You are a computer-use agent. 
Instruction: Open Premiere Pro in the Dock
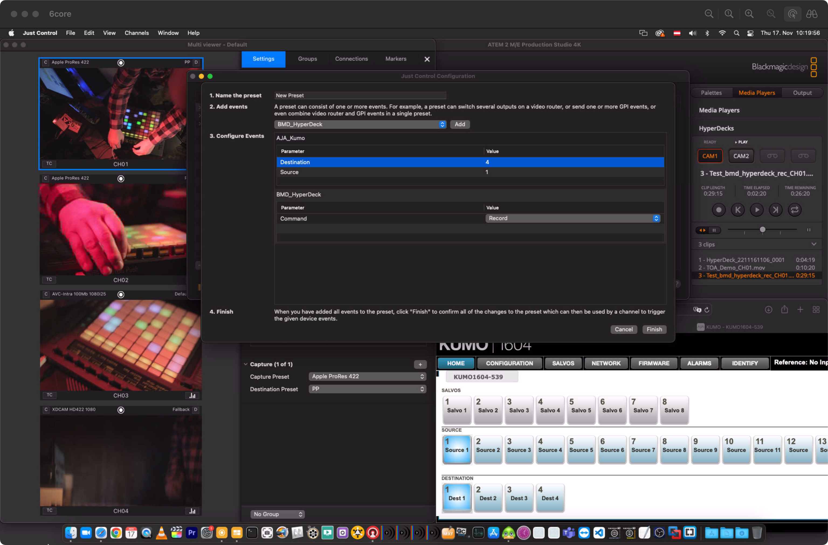tap(192, 533)
